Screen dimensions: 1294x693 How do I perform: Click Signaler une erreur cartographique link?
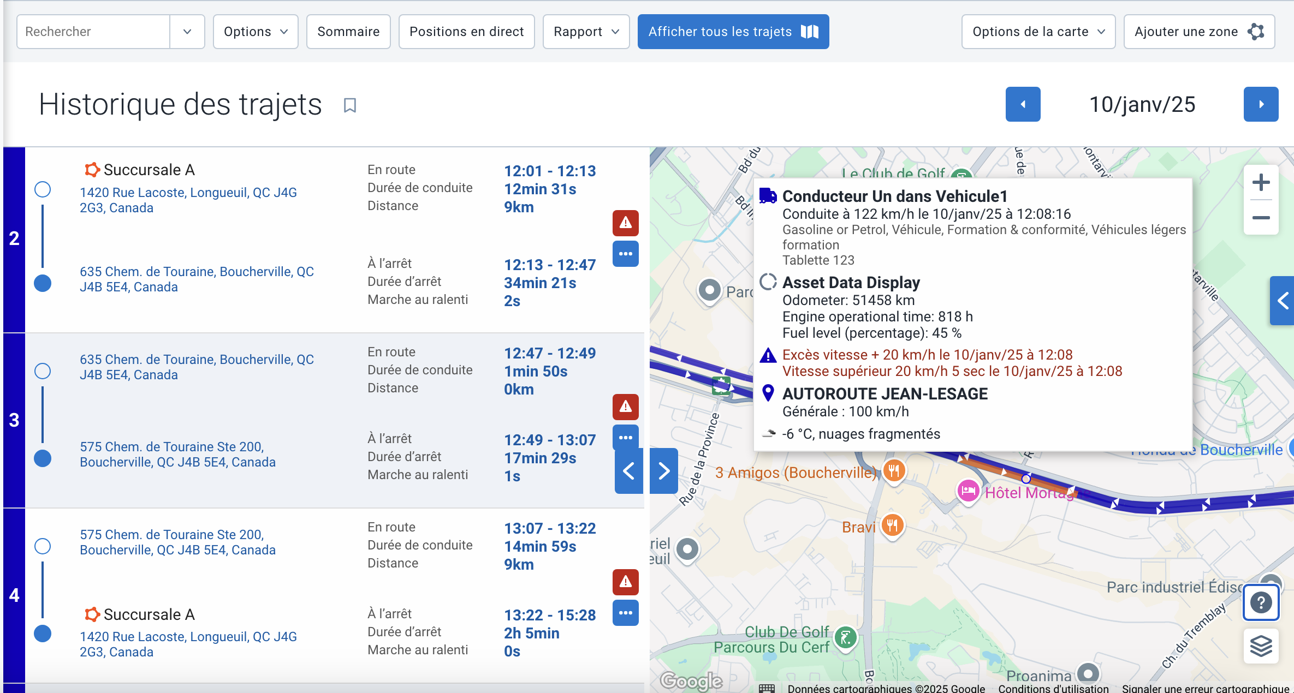coord(1206,688)
